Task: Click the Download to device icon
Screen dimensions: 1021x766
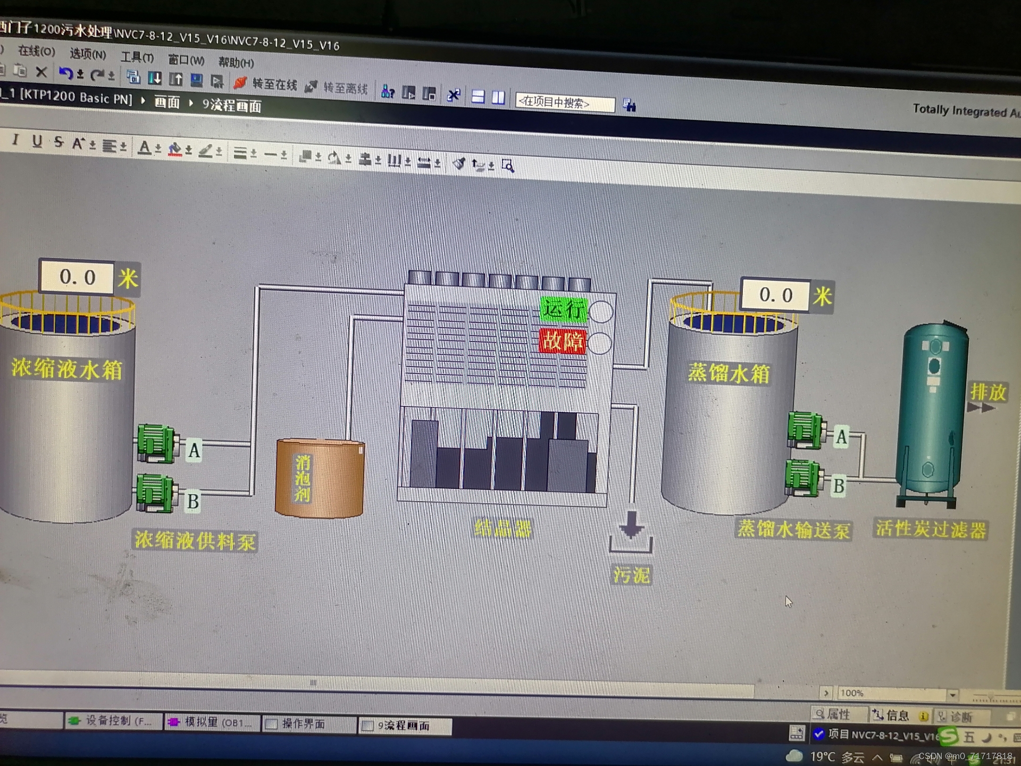Action: click(x=155, y=78)
